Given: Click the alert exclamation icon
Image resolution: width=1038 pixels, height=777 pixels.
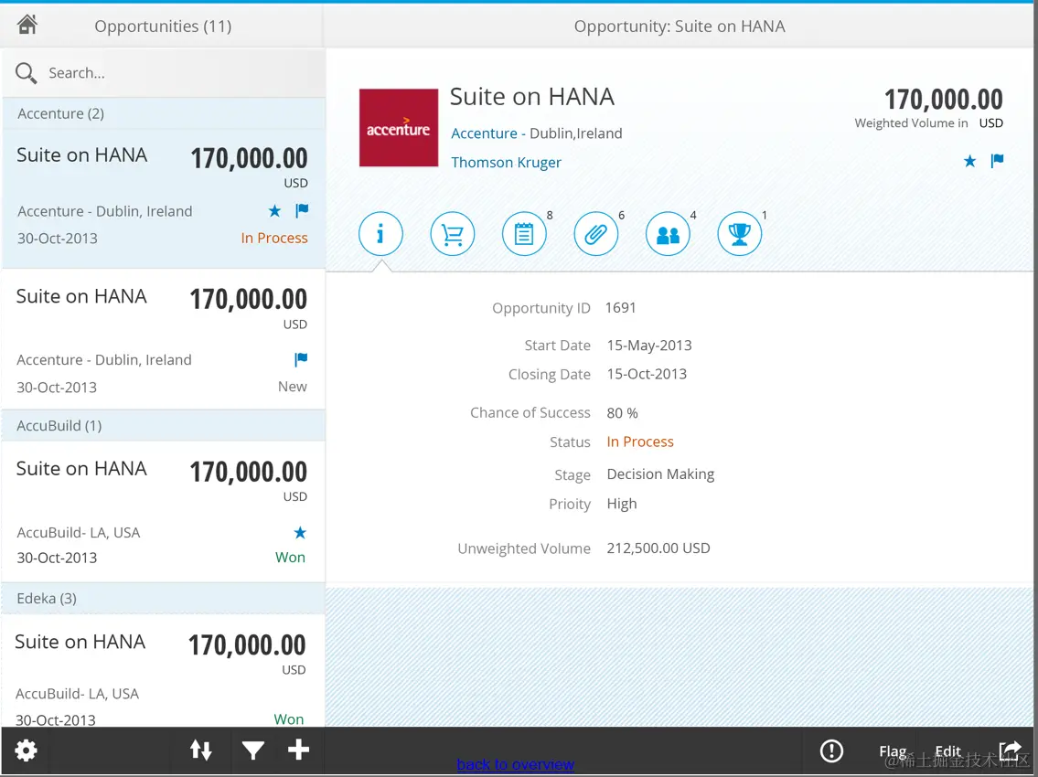Looking at the screenshot, I should click(831, 750).
